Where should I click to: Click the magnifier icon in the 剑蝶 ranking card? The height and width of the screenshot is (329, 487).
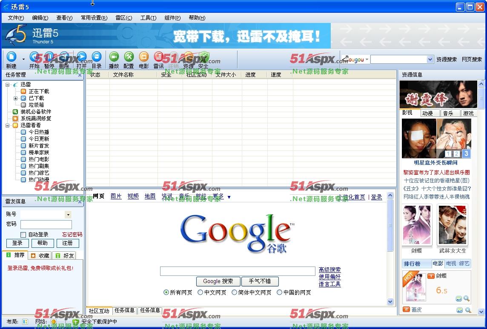pos(466,299)
